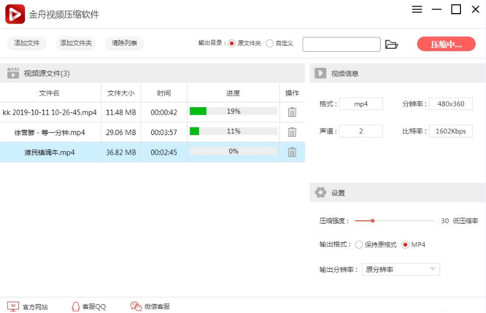Screen dimensions: 486x313
Task: Click the 分辨率 field showing 480x360
Action: (x=451, y=104)
